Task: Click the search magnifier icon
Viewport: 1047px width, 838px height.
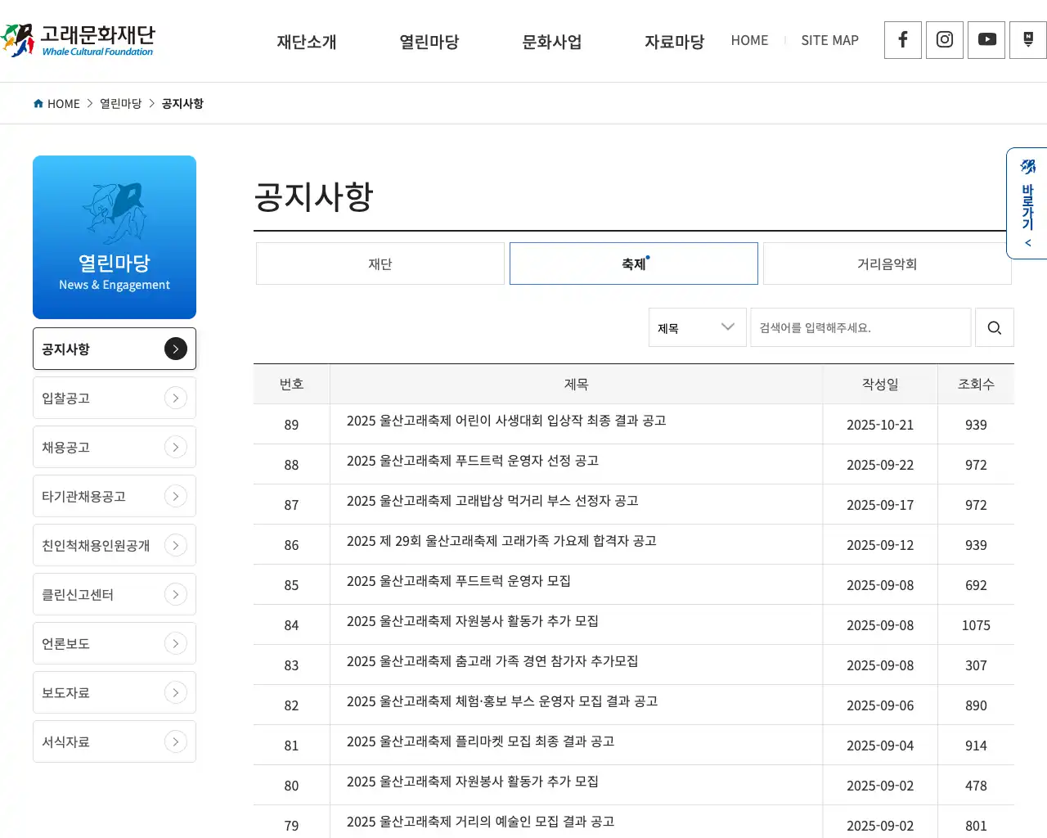Action: pyautogui.click(x=994, y=327)
